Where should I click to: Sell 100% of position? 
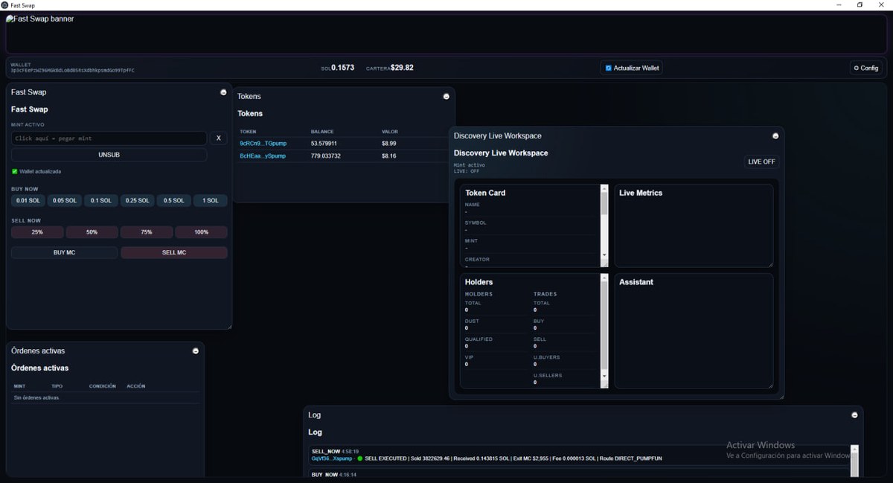(x=202, y=232)
